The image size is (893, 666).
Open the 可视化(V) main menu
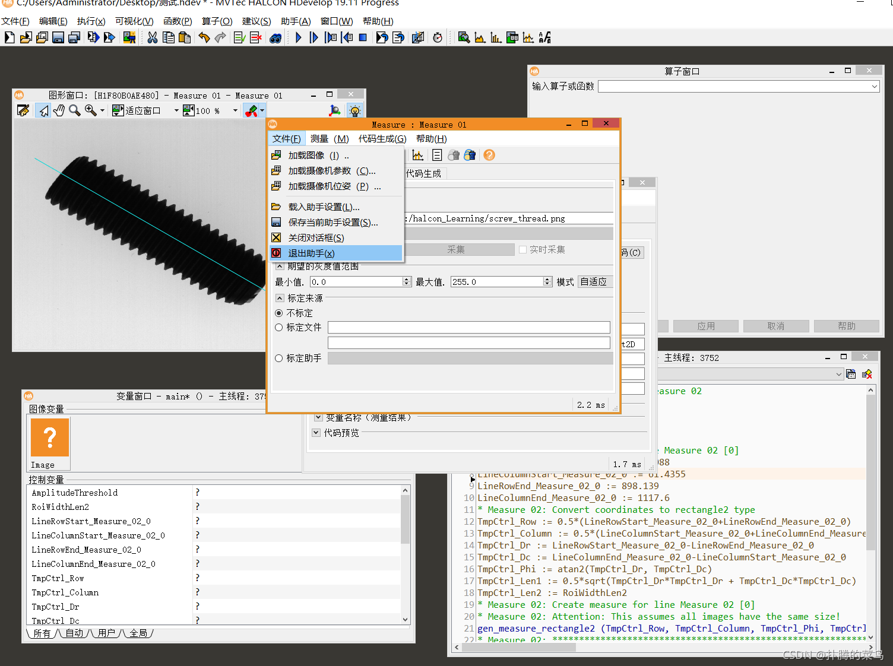(x=134, y=21)
